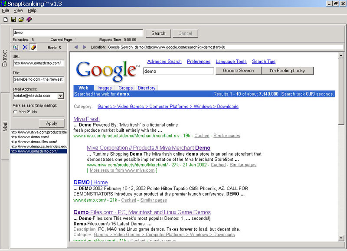
Task: Select the Web tab on Google
Action: pyautogui.click(x=83, y=88)
